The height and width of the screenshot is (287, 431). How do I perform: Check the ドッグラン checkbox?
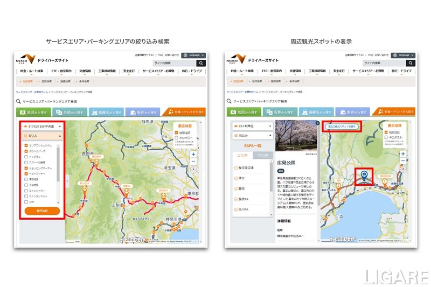(x=26, y=156)
